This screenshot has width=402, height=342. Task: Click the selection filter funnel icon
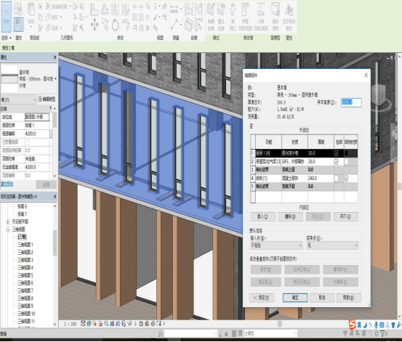pos(382,333)
